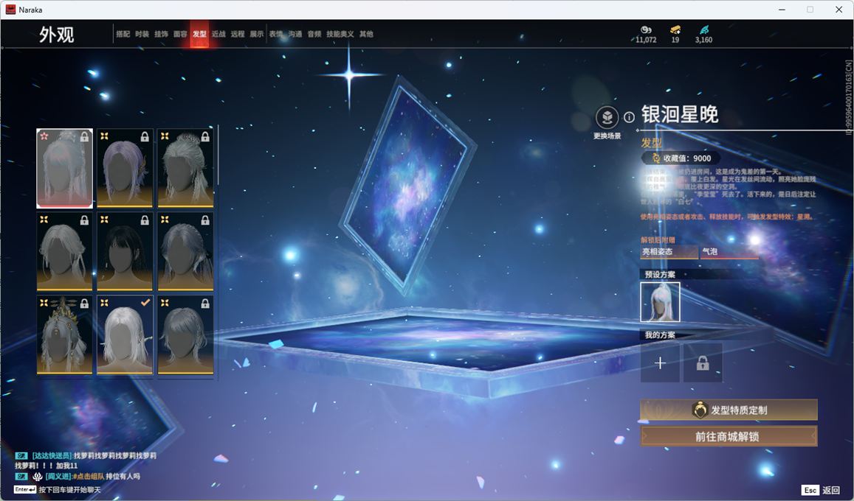Select the preset scheme portrait thumbnail
The height and width of the screenshot is (501, 854).
(660, 302)
